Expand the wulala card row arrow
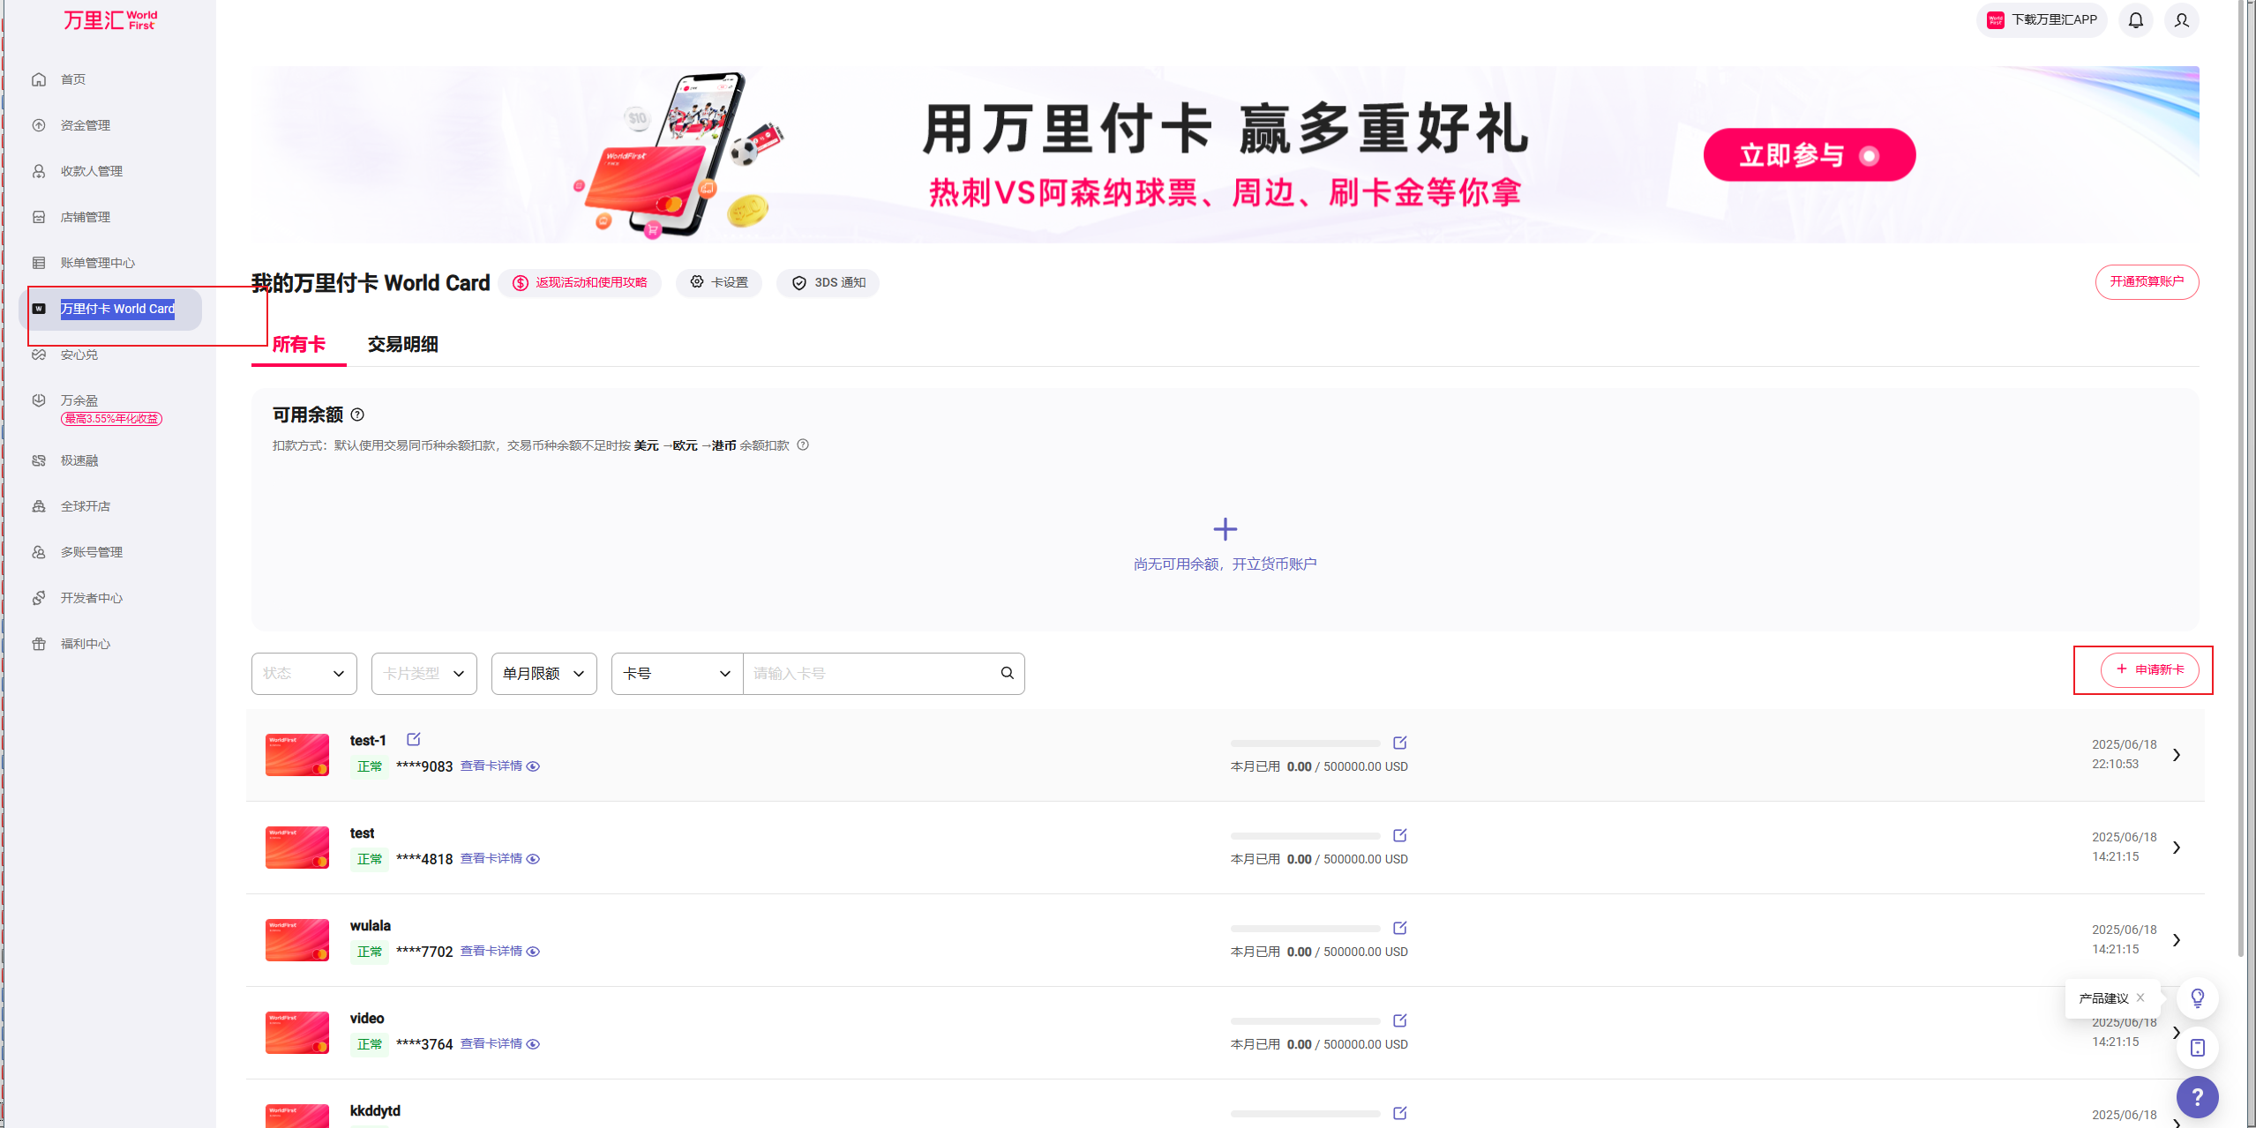The height and width of the screenshot is (1128, 2256). [2177, 940]
